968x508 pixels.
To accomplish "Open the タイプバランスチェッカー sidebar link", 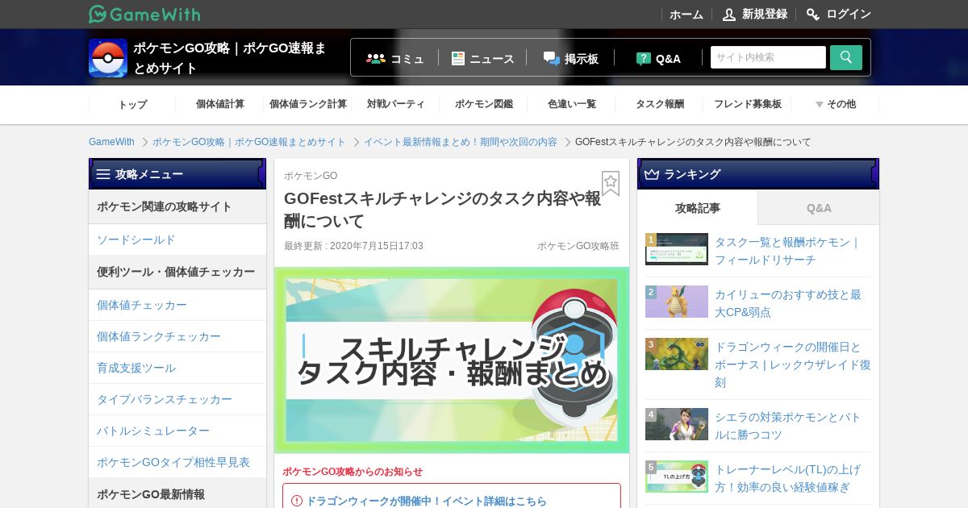I will [x=177, y=399].
